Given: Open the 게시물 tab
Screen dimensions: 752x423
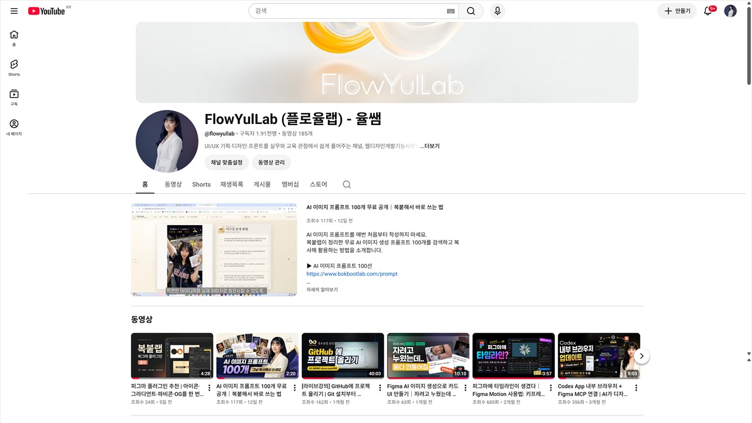Looking at the screenshot, I should 262,184.
